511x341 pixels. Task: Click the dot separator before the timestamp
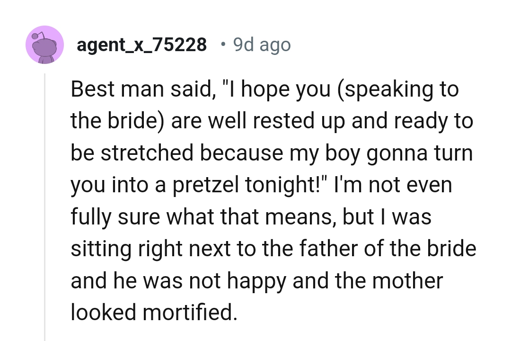pos(223,45)
